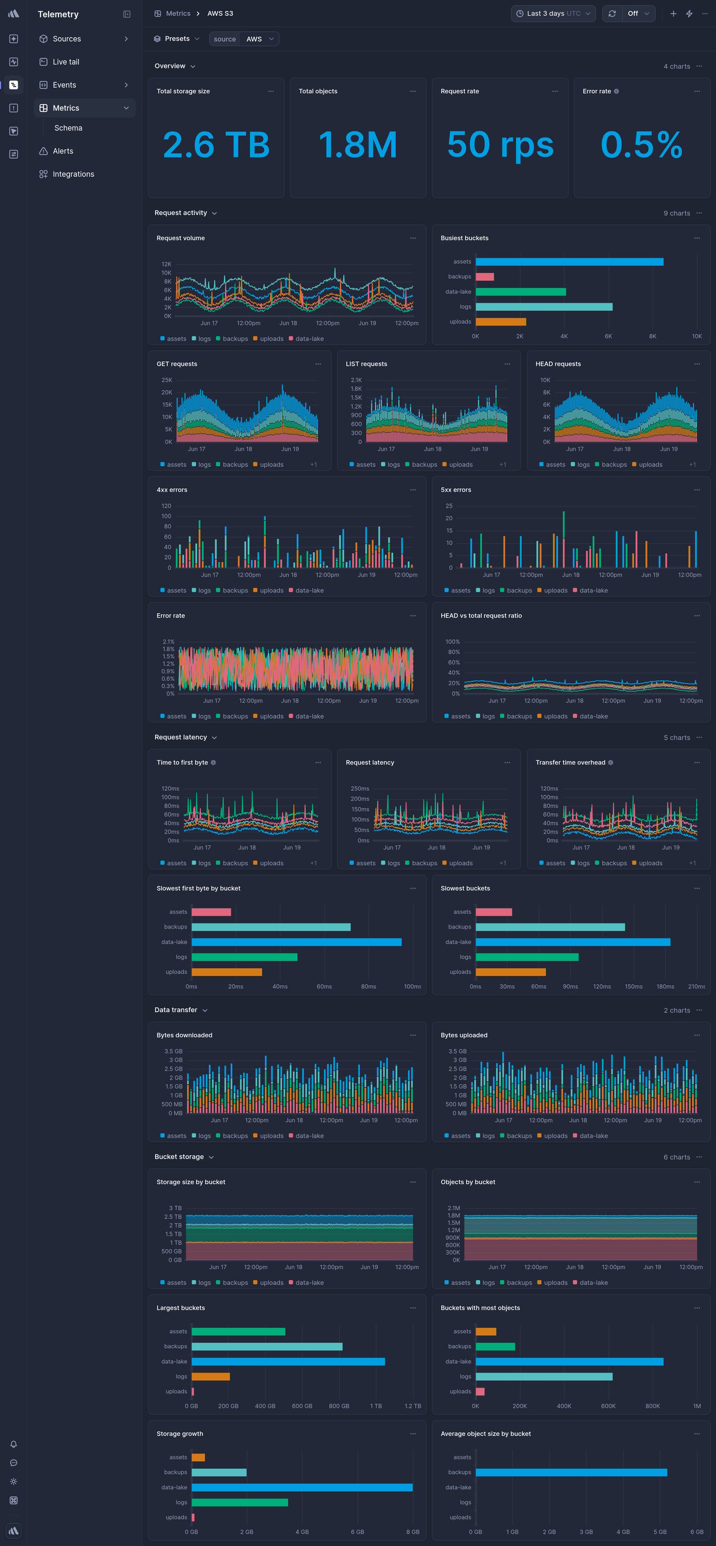
Task: Open Busiest buckets chart options menu
Action: pos(697,238)
